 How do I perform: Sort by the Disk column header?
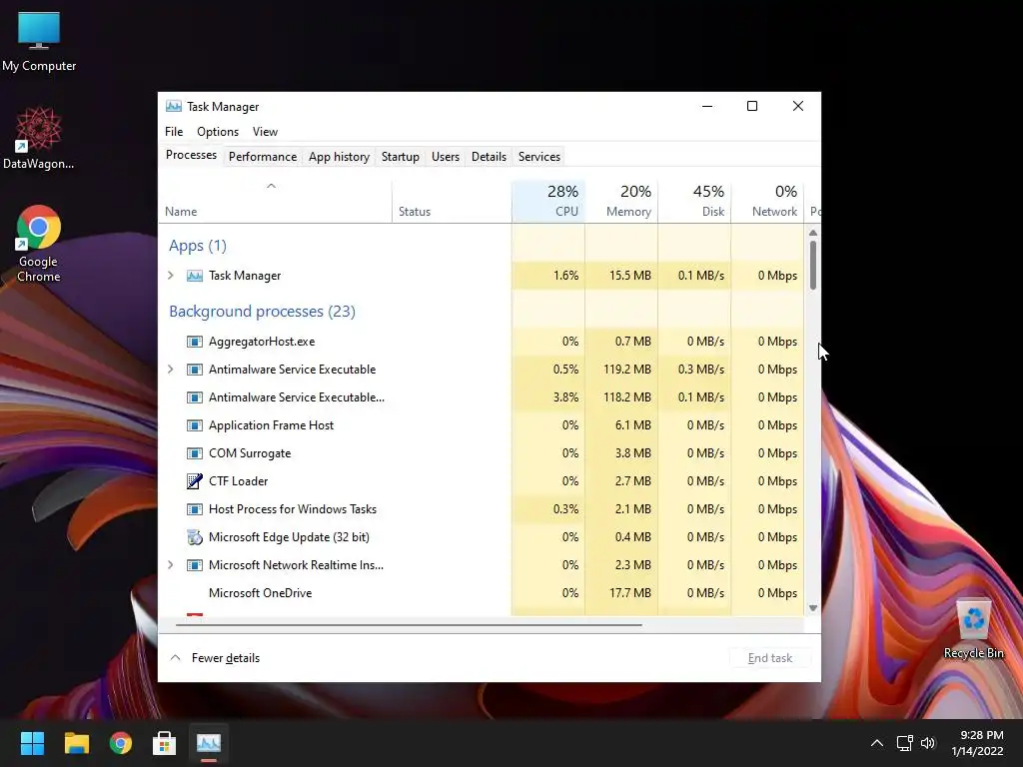pos(694,201)
